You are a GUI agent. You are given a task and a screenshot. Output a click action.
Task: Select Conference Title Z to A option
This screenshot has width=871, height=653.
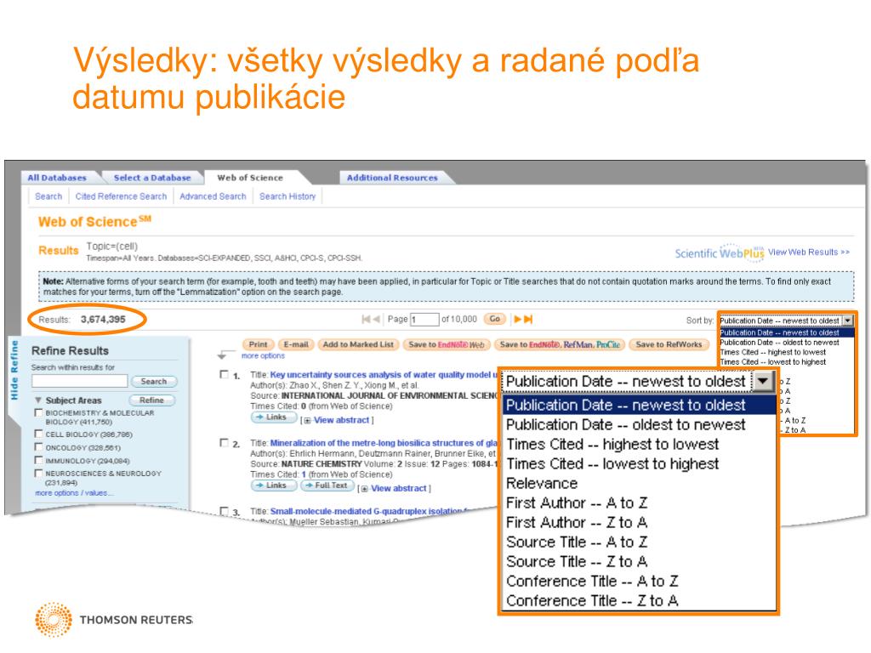pyautogui.click(x=592, y=601)
